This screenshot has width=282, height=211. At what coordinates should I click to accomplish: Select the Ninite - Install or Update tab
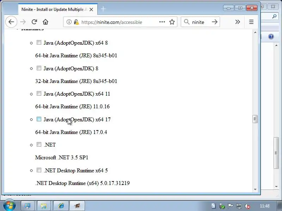pos(58,9)
